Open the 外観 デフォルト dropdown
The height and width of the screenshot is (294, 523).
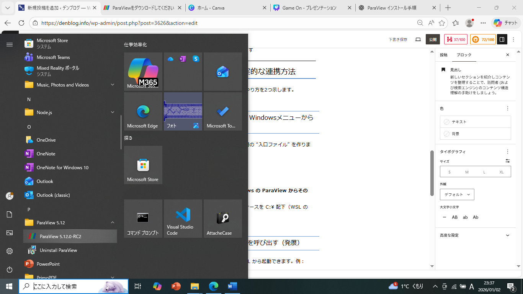click(x=457, y=194)
